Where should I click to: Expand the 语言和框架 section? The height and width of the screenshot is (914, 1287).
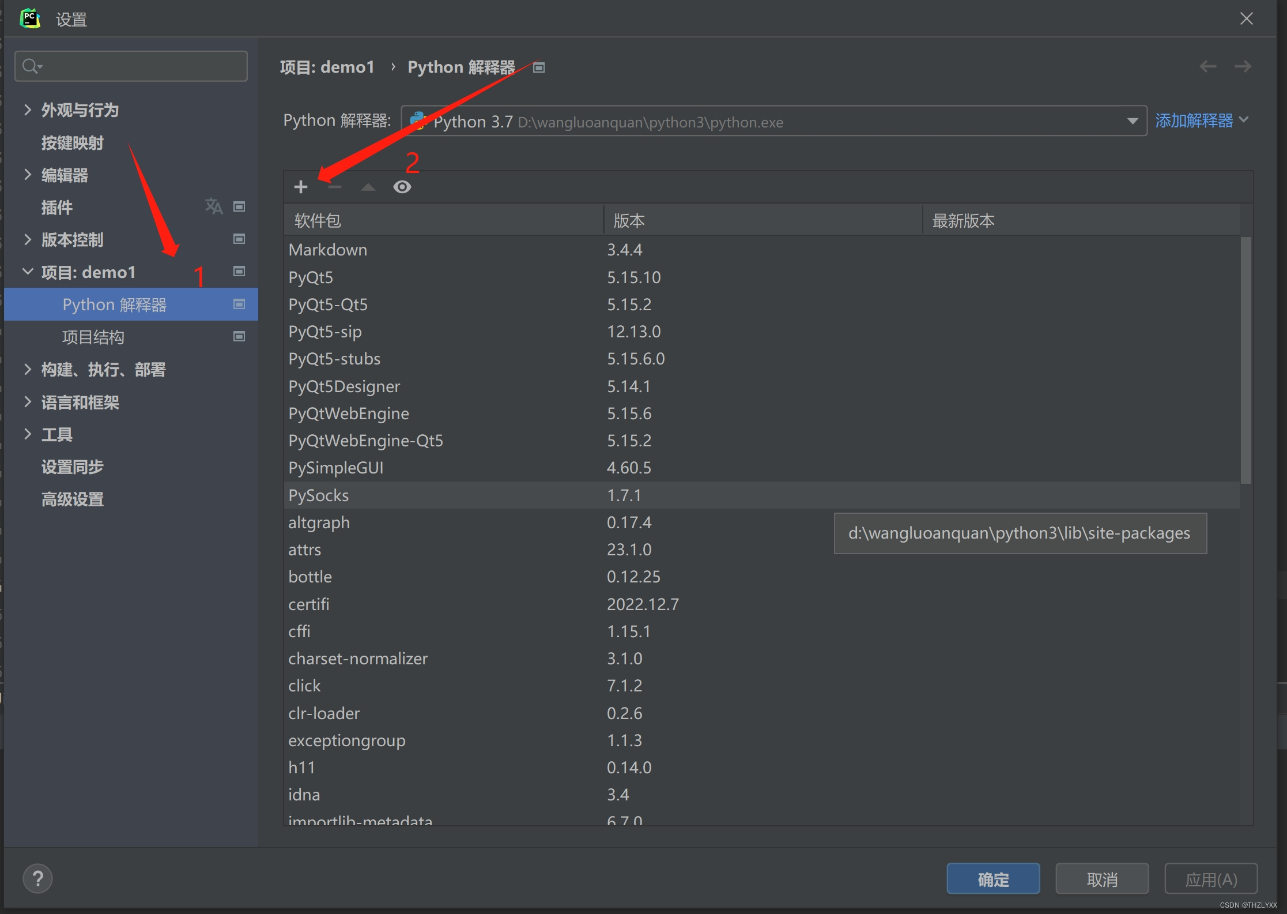(27, 402)
